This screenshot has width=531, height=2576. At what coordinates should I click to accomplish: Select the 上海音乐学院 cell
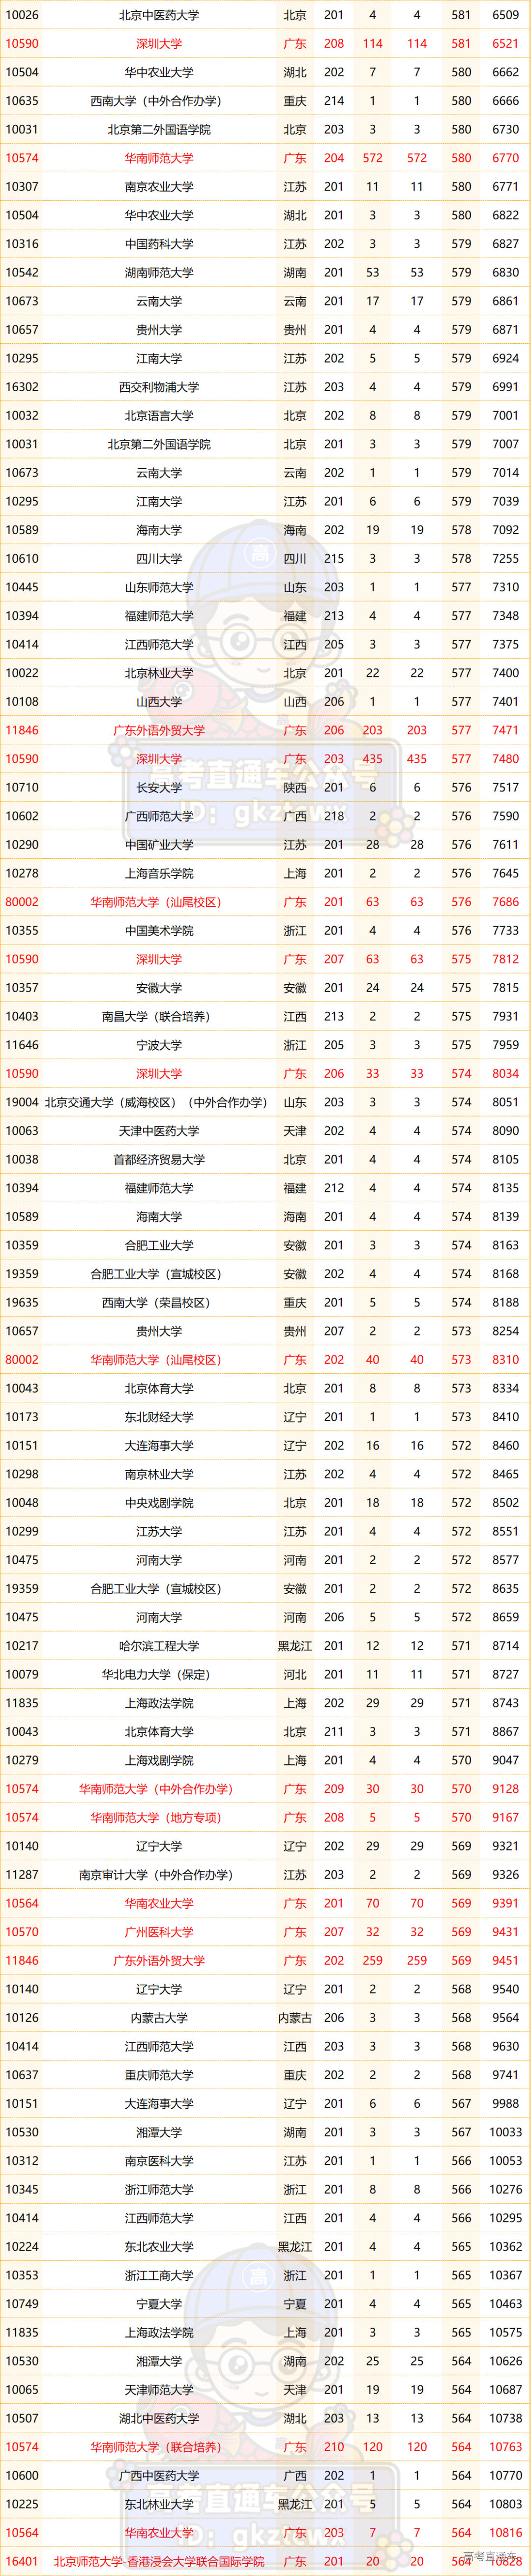click(159, 873)
